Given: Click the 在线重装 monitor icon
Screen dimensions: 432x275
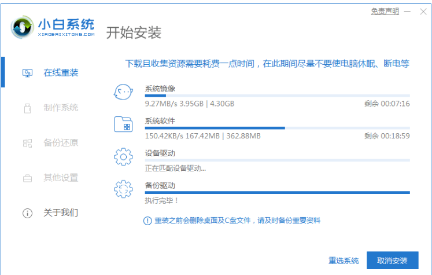Looking at the screenshot, I should (x=27, y=73).
